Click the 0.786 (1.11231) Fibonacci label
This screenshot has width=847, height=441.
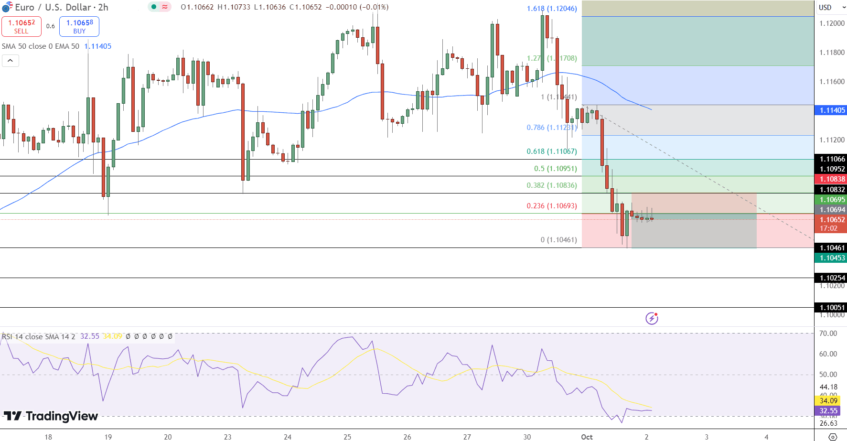(x=552, y=128)
